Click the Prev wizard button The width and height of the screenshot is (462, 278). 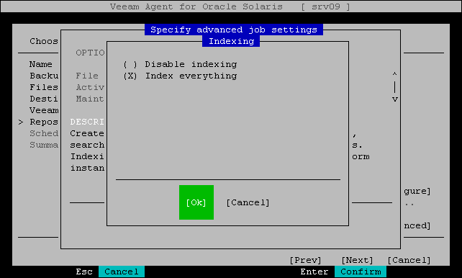pos(305,260)
